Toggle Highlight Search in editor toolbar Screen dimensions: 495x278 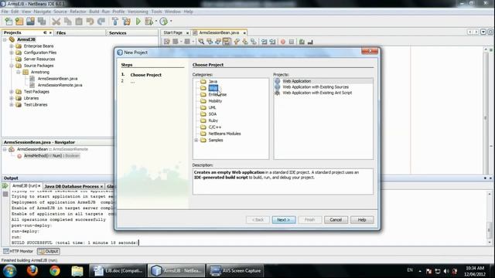227,42
